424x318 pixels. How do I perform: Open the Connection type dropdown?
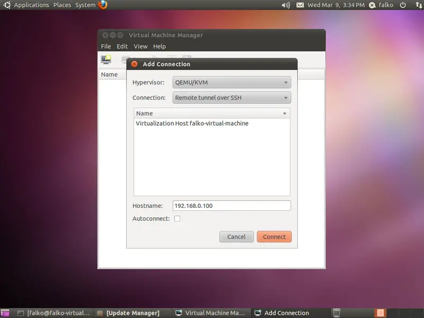point(232,98)
